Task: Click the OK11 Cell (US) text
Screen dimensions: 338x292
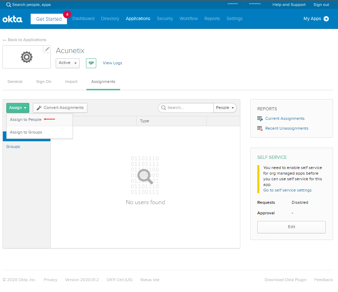Action: [119, 280]
